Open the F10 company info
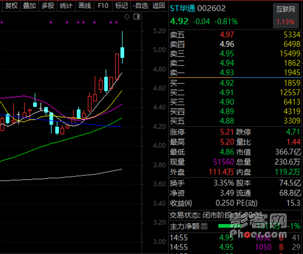This screenshot has height=254, width=303. 103,6
